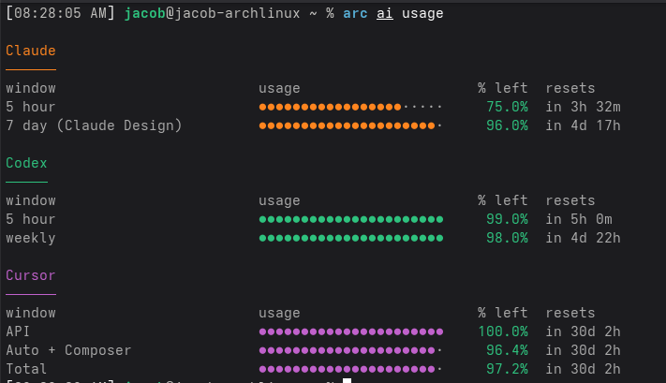
Task: Click the usage column header under Codex
Action: (279, 200)
